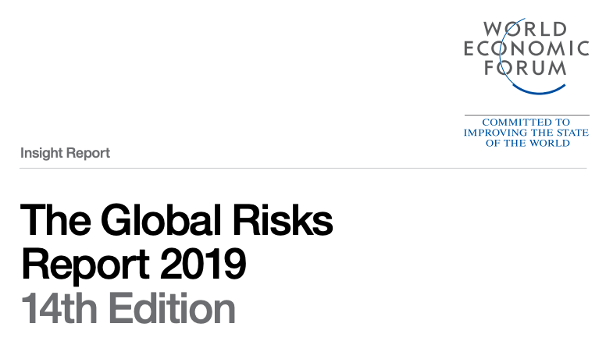This screenshot has height=352, width=606.
Task: Click the blue COMMITTED TO tagline line
Action: 526,122
